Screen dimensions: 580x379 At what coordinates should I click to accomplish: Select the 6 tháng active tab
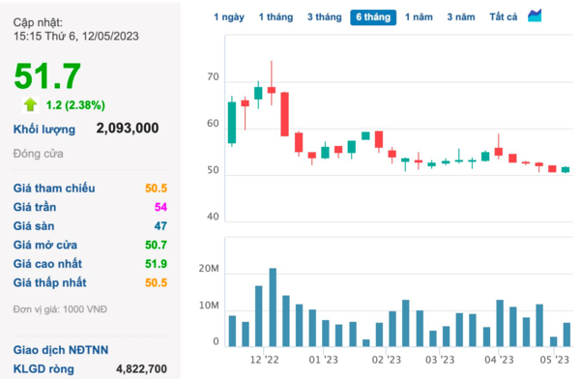tap(373, 17)
